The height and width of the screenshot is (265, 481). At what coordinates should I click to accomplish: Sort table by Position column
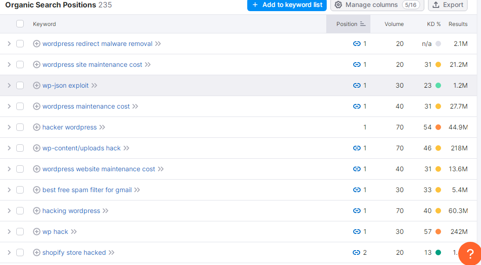coord(348,24)
